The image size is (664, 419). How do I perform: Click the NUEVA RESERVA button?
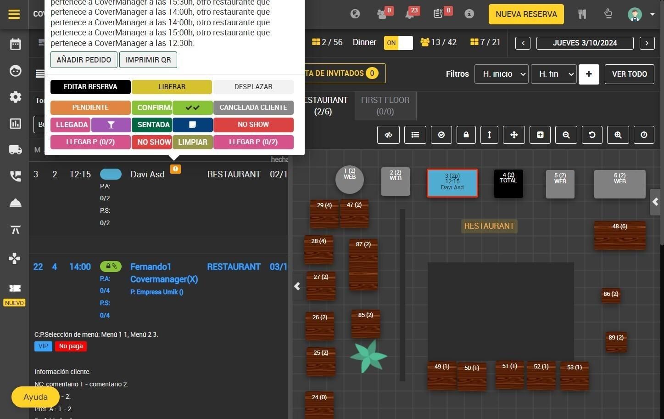coord(526,14)
